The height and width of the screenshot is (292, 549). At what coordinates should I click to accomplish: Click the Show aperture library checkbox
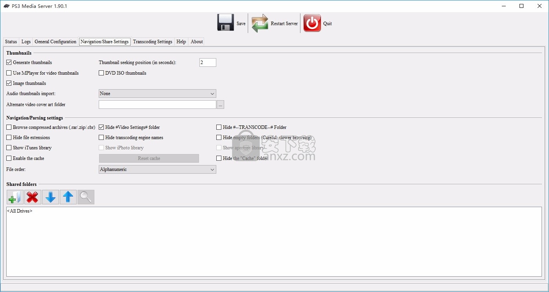(x=219, y=148)
